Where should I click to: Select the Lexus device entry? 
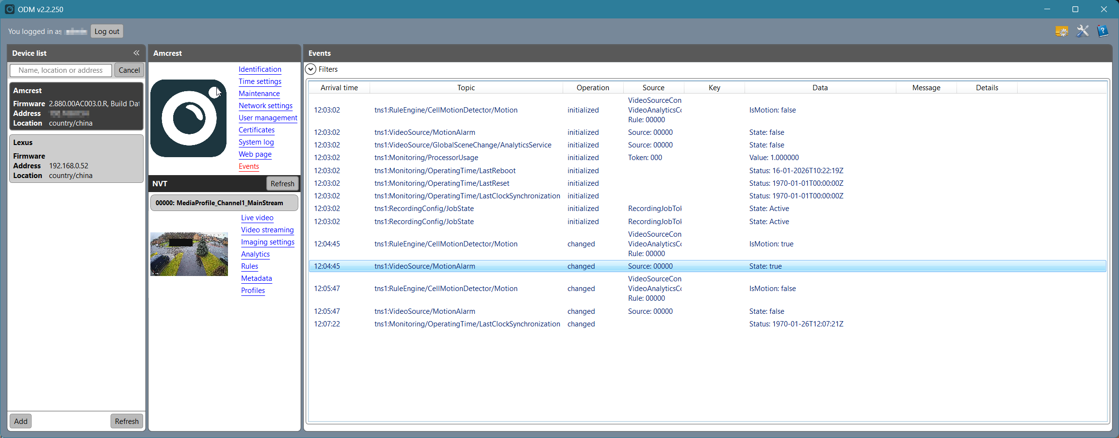76,159
